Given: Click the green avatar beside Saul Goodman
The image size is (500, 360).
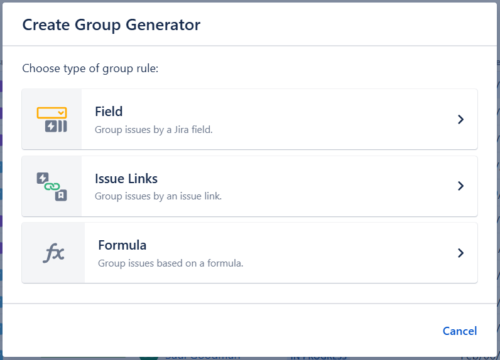Looking at the screenshot, I should tap(148, 357).
